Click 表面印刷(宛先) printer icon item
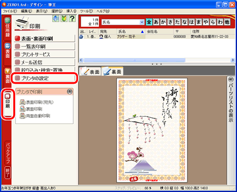The width and height of the screenshot is (237, 192). [x=36, y=102]
